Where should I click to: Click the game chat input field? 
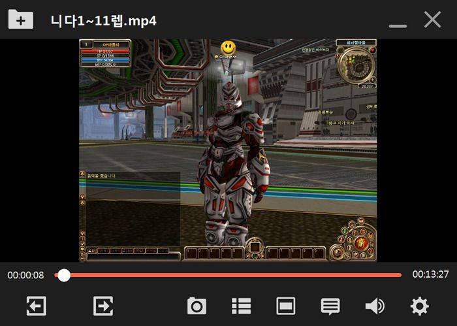(133, 257)
